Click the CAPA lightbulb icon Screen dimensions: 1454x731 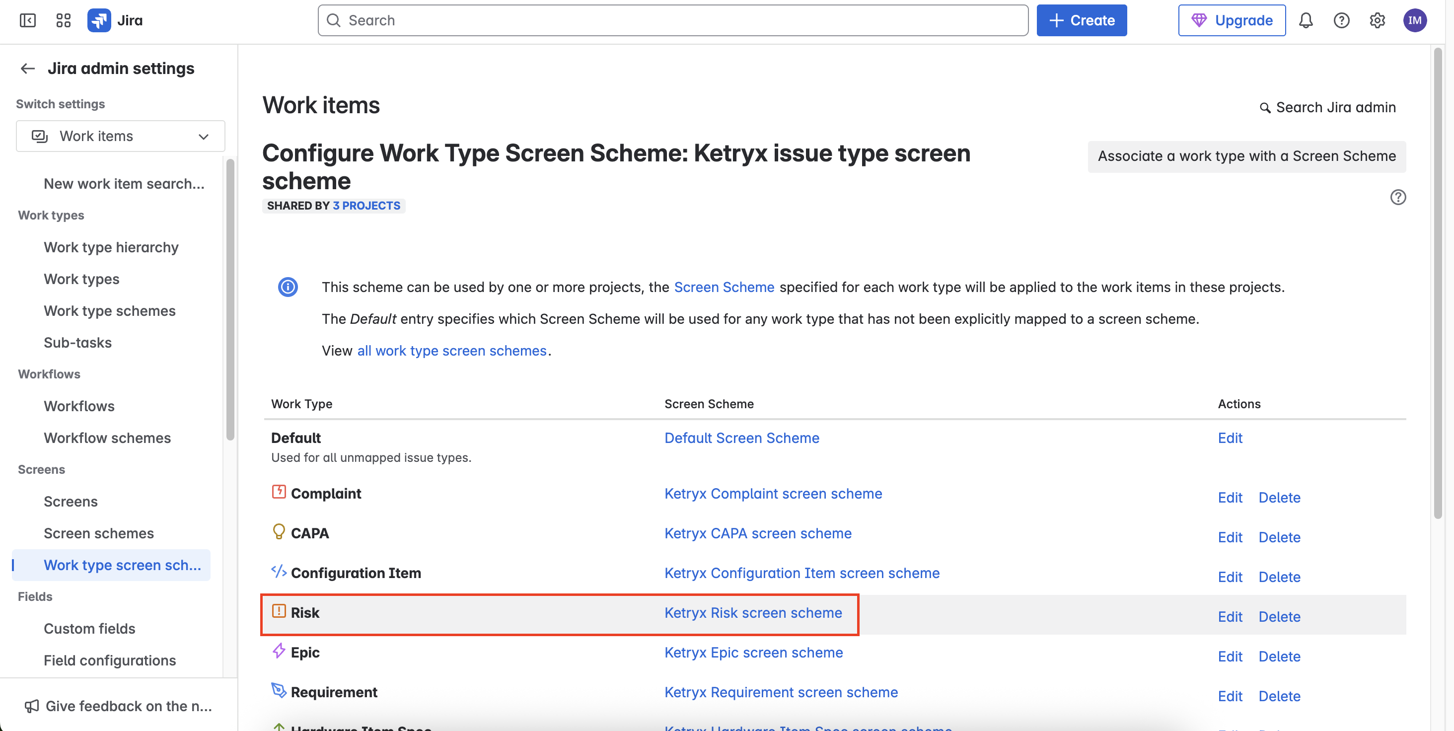(x=279, y=531)
